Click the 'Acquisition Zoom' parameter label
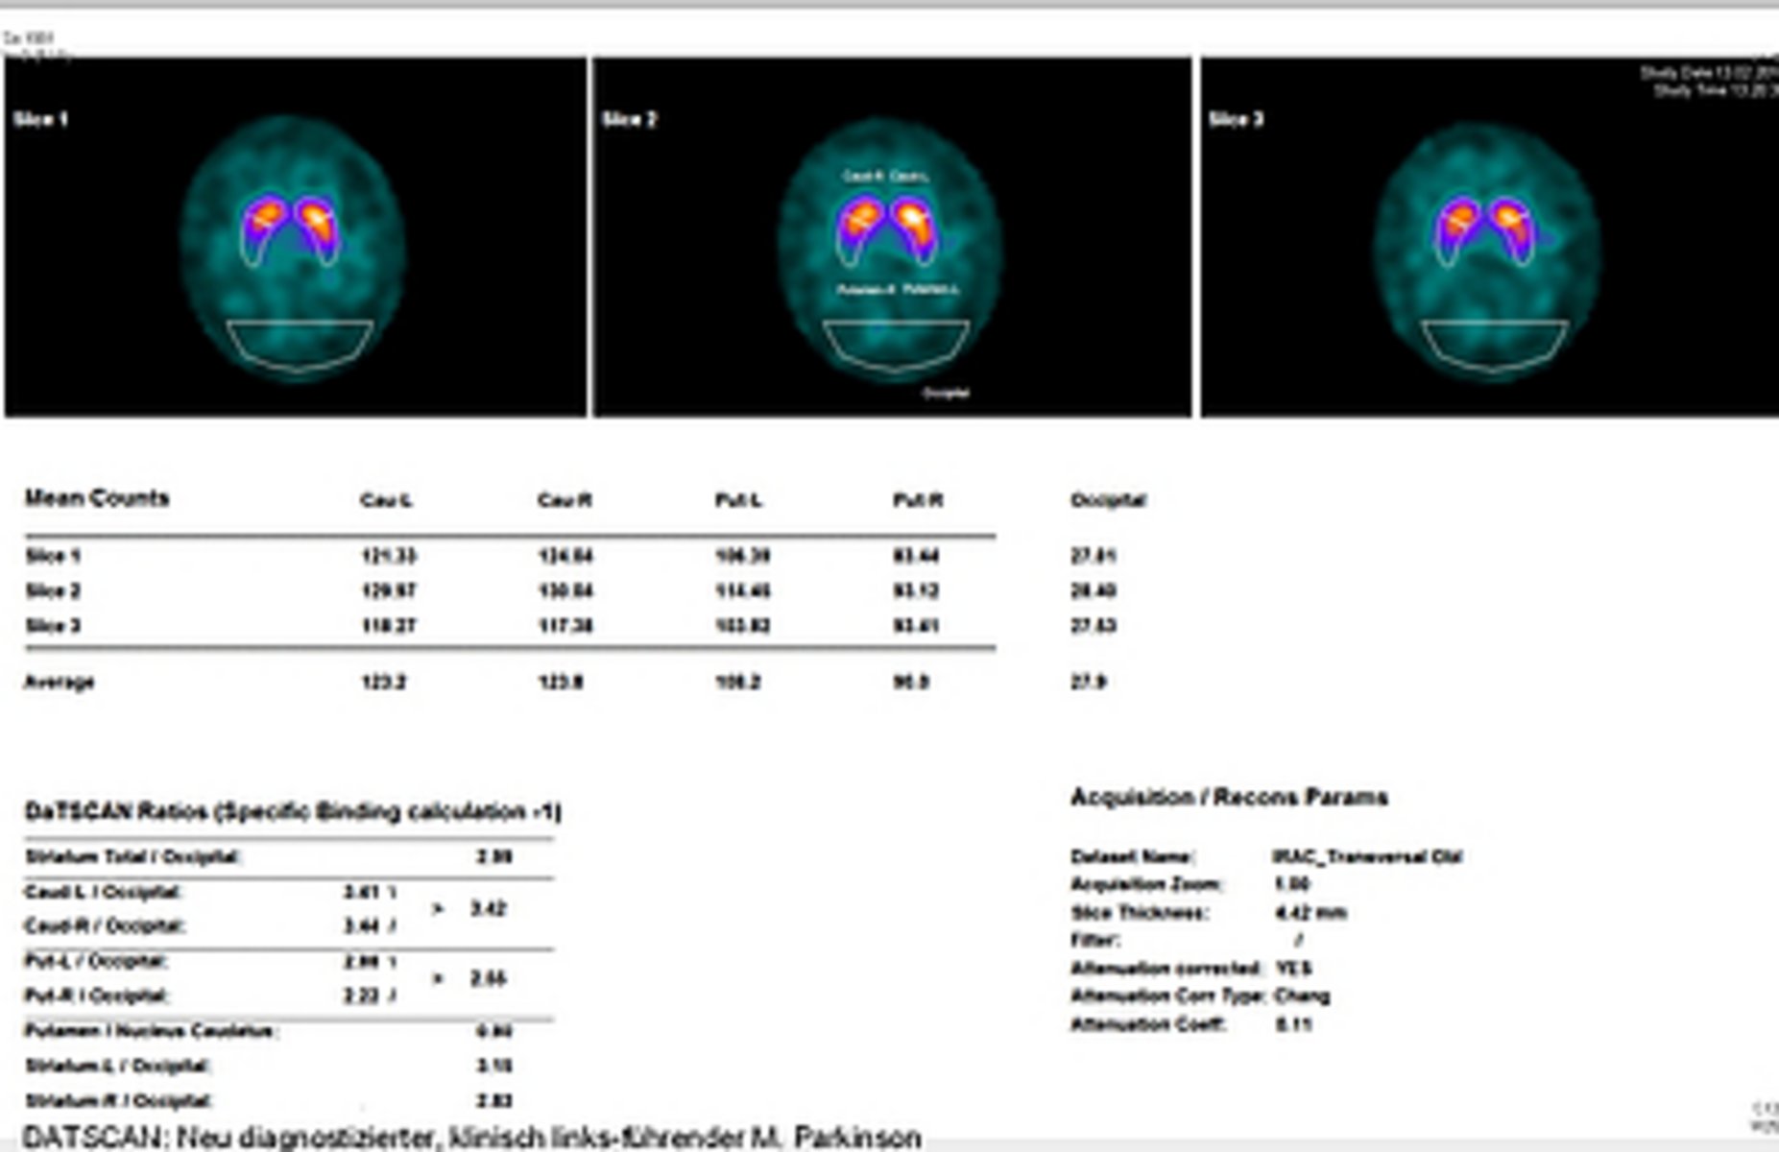This screenshot has height=1152, width=1779. coord(1147,884)
